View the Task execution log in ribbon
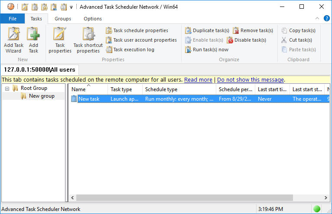The height and width of the screenshot is (214, 332). point(130,49)
